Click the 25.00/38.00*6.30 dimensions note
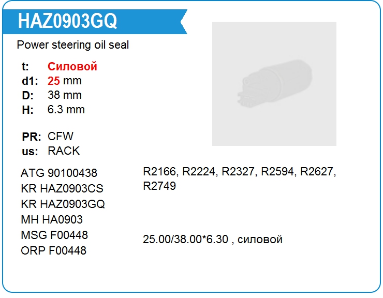 [x=213, y=240]
